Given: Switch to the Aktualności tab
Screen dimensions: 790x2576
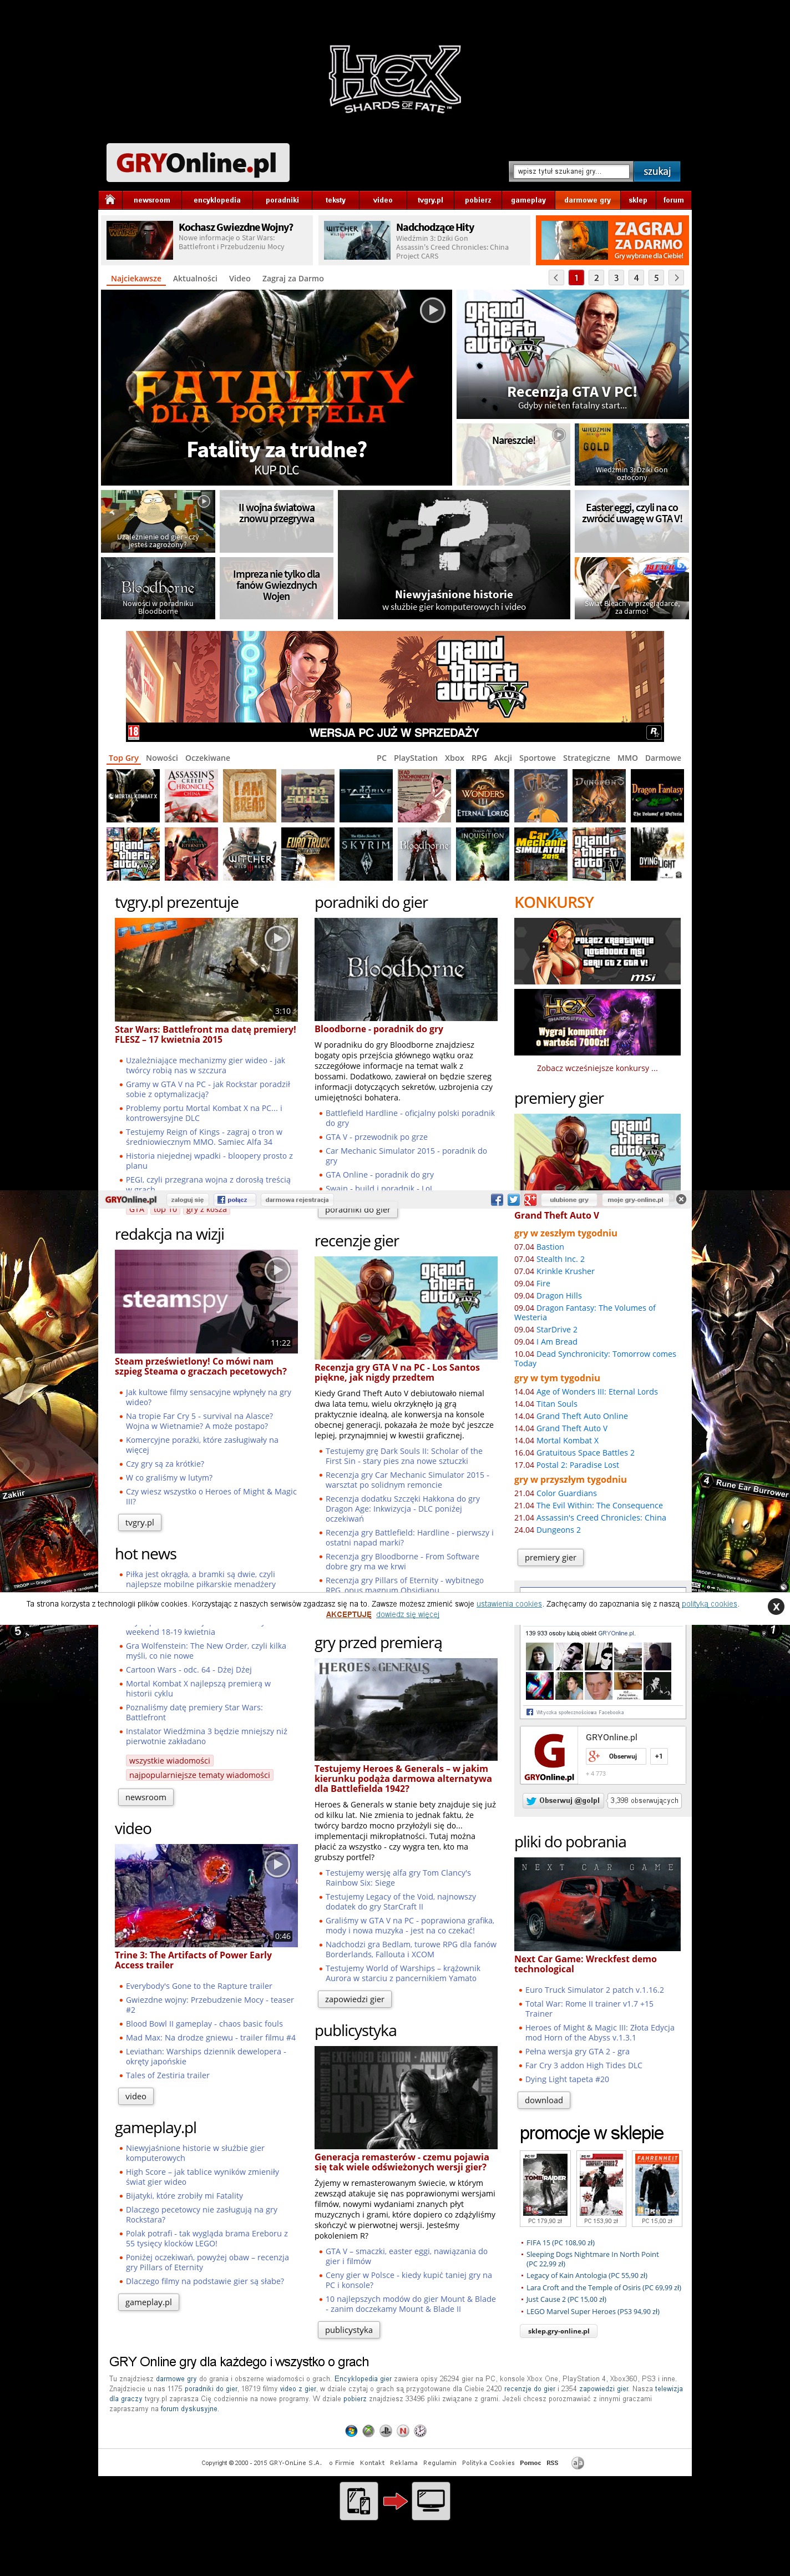Looking at the screenshot, I should click(x=194, y=279).
